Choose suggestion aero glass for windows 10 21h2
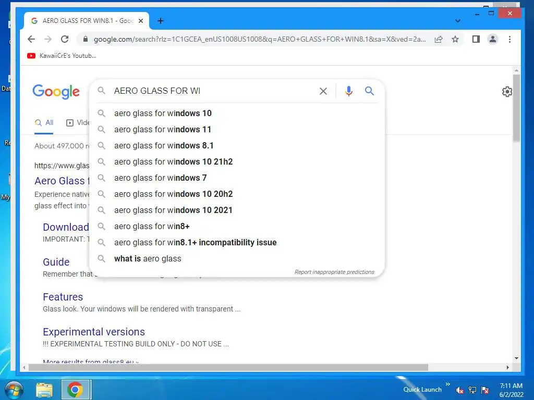This screenshot has height=400, width=534. pyautogui.click(x=237, y=161)
